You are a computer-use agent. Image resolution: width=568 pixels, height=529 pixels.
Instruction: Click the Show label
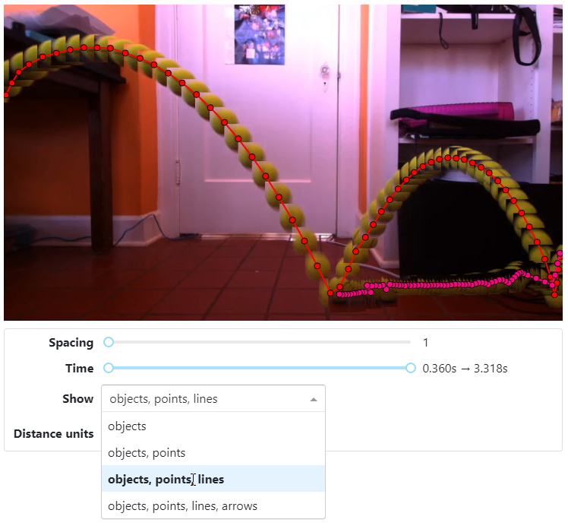tap(77, 399)
